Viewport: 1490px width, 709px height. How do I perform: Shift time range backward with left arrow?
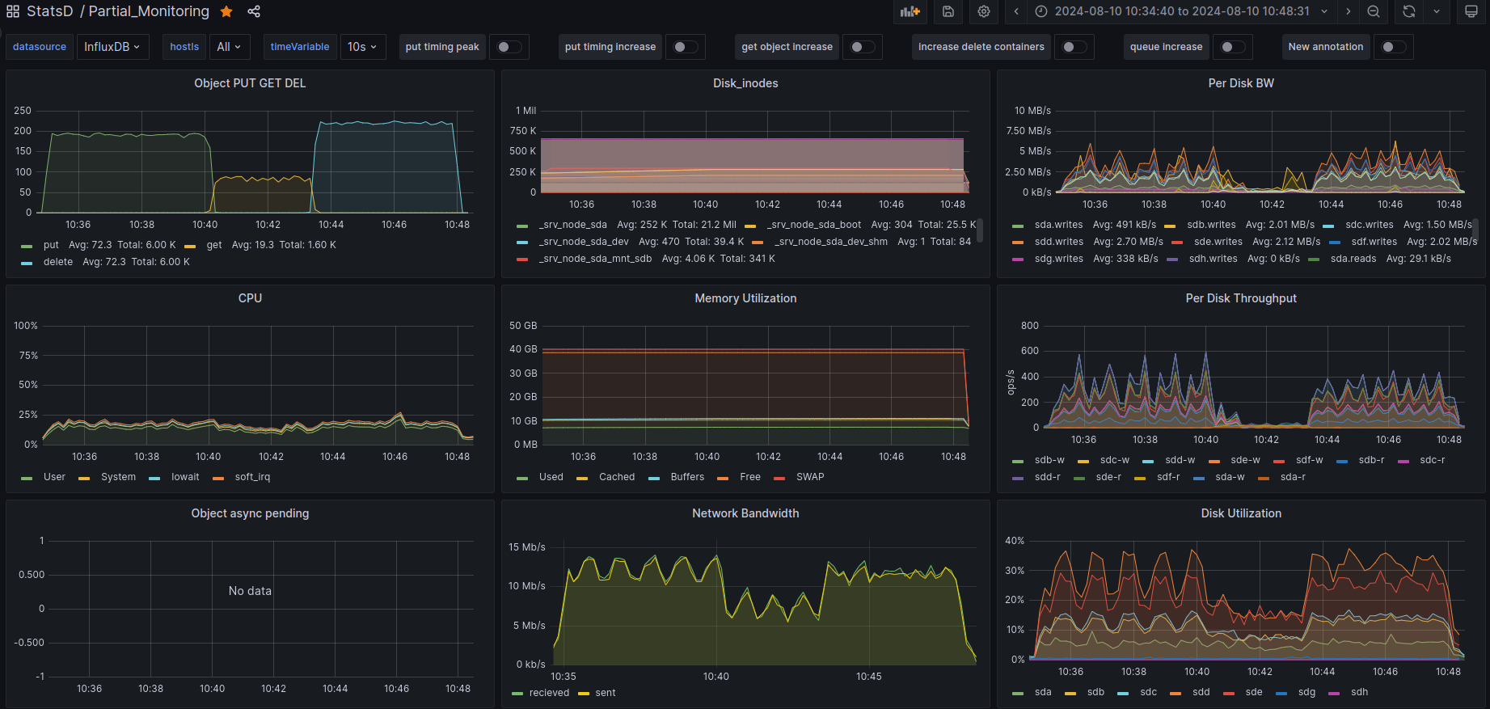[x=1016, y=11]
